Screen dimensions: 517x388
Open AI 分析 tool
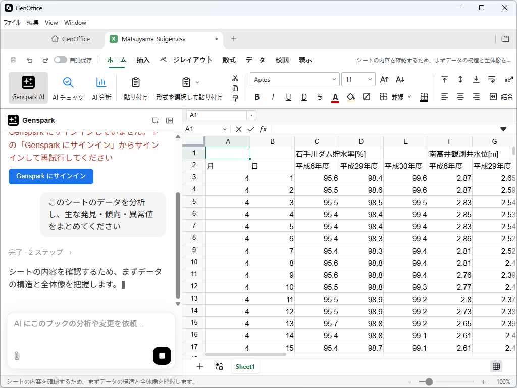[101, 88]
